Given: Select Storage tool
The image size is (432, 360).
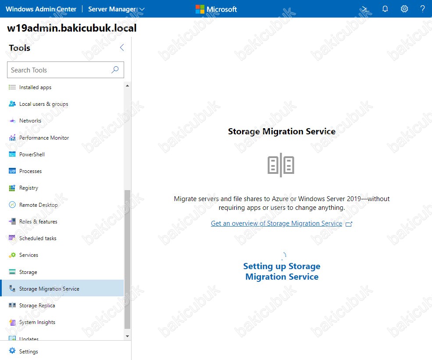Looking at the screenshot, I should tap(62, 272).
